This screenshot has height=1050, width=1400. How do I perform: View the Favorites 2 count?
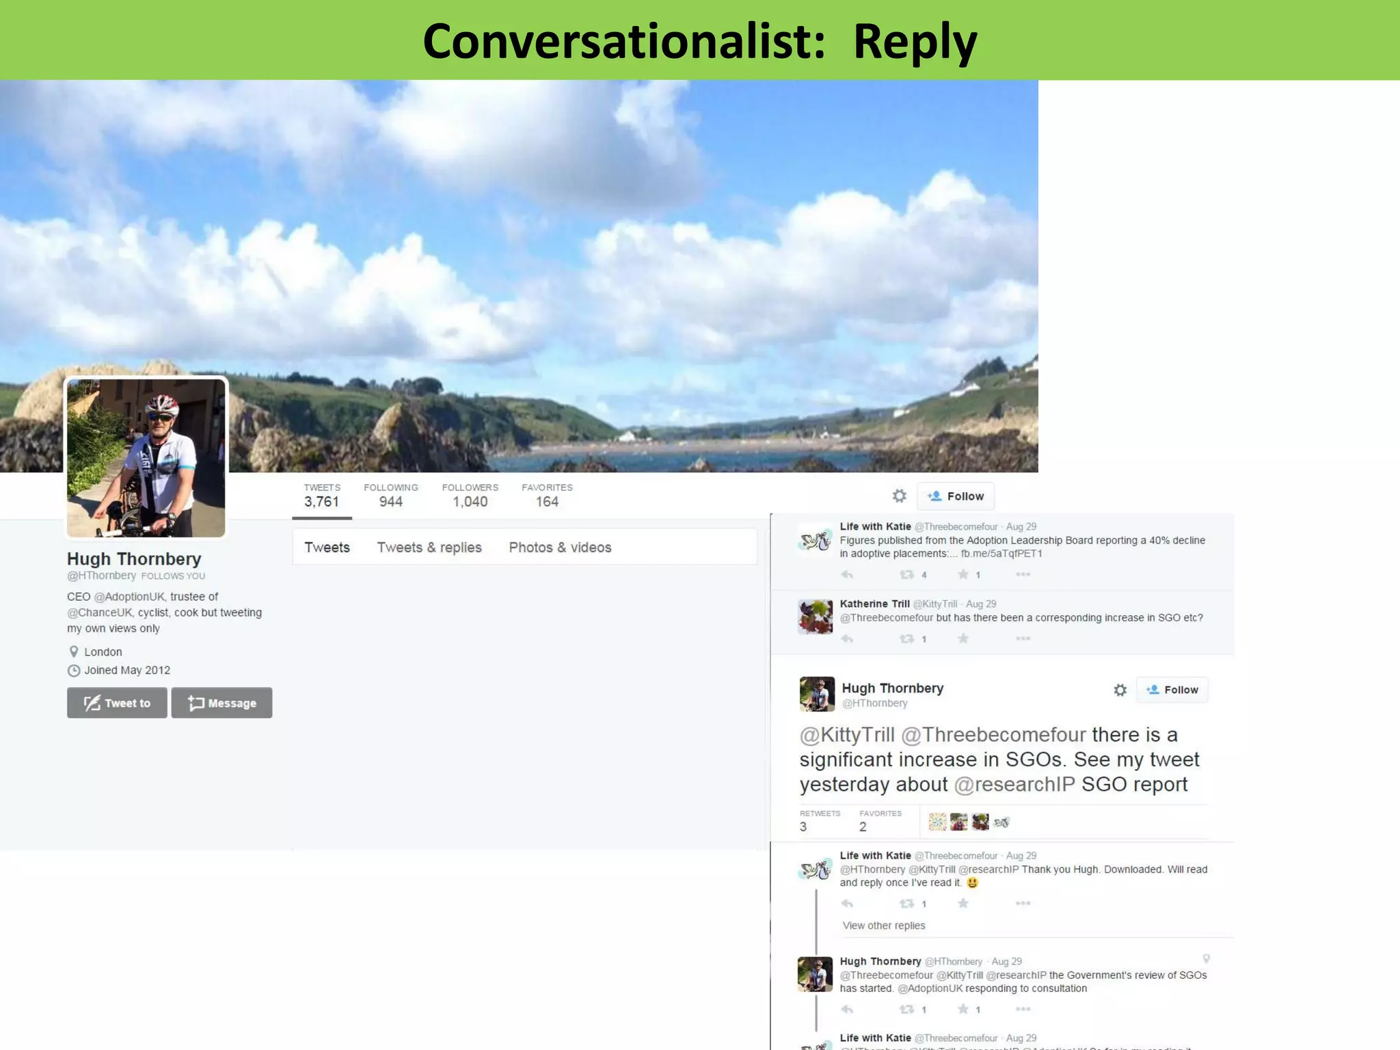point(880,821)
